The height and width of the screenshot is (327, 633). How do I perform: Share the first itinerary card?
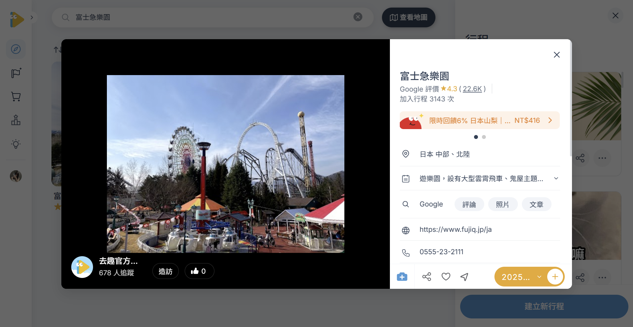click(x=580, y=158)
